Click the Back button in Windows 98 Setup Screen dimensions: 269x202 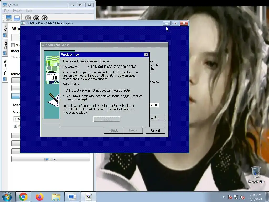113,130
